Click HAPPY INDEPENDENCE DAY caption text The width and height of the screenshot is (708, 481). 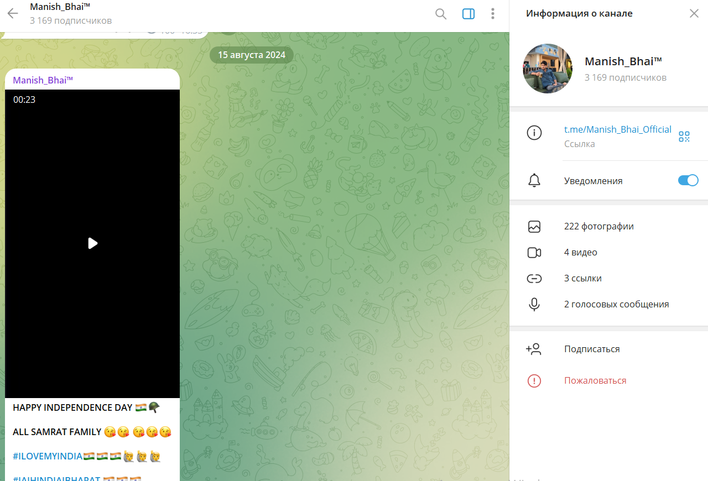click(72, 407)
